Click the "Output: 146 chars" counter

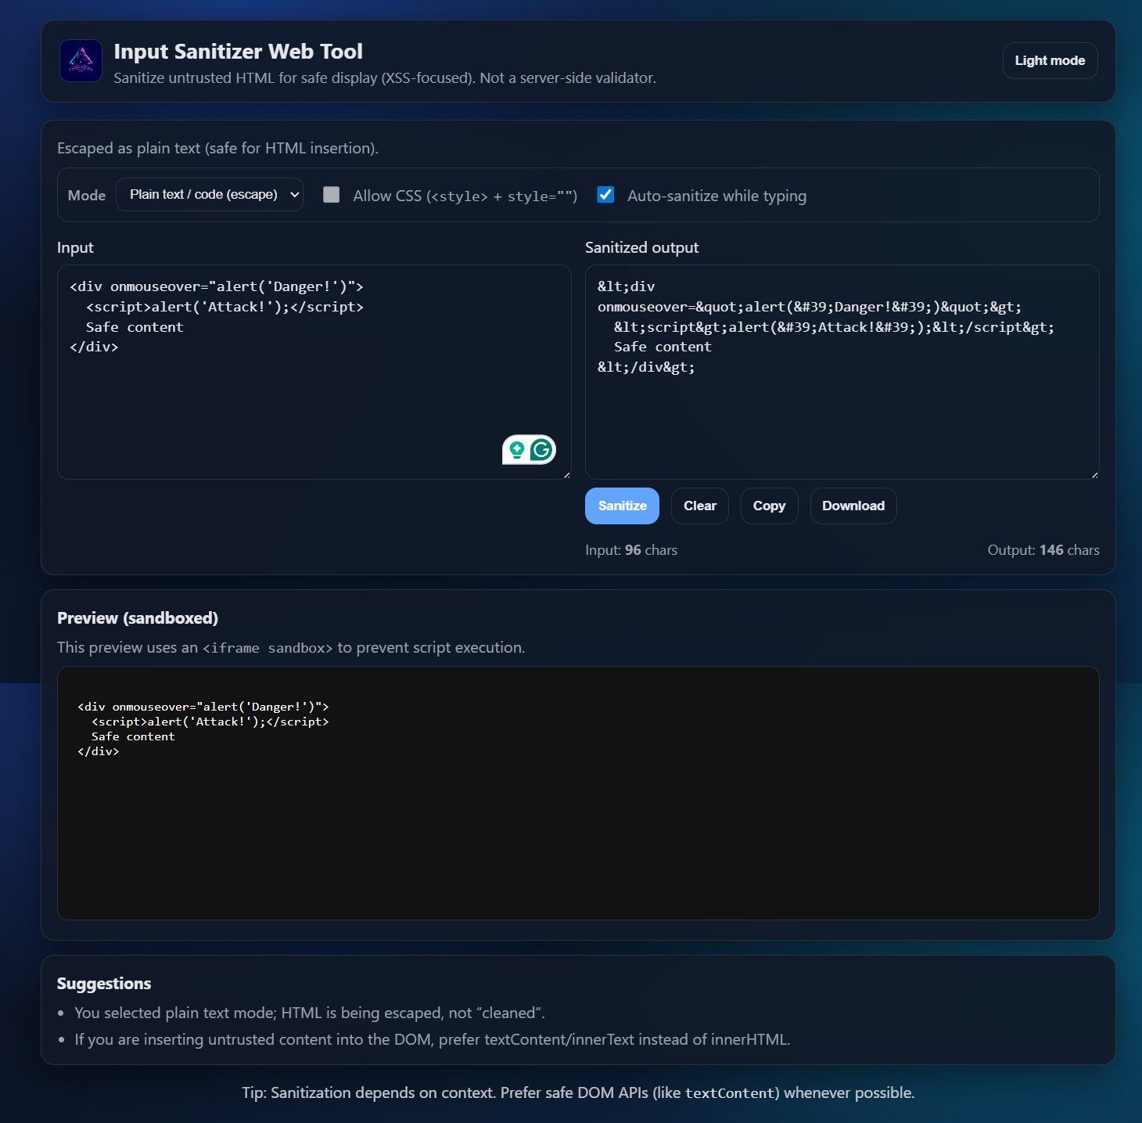[x=1043, y=550]
